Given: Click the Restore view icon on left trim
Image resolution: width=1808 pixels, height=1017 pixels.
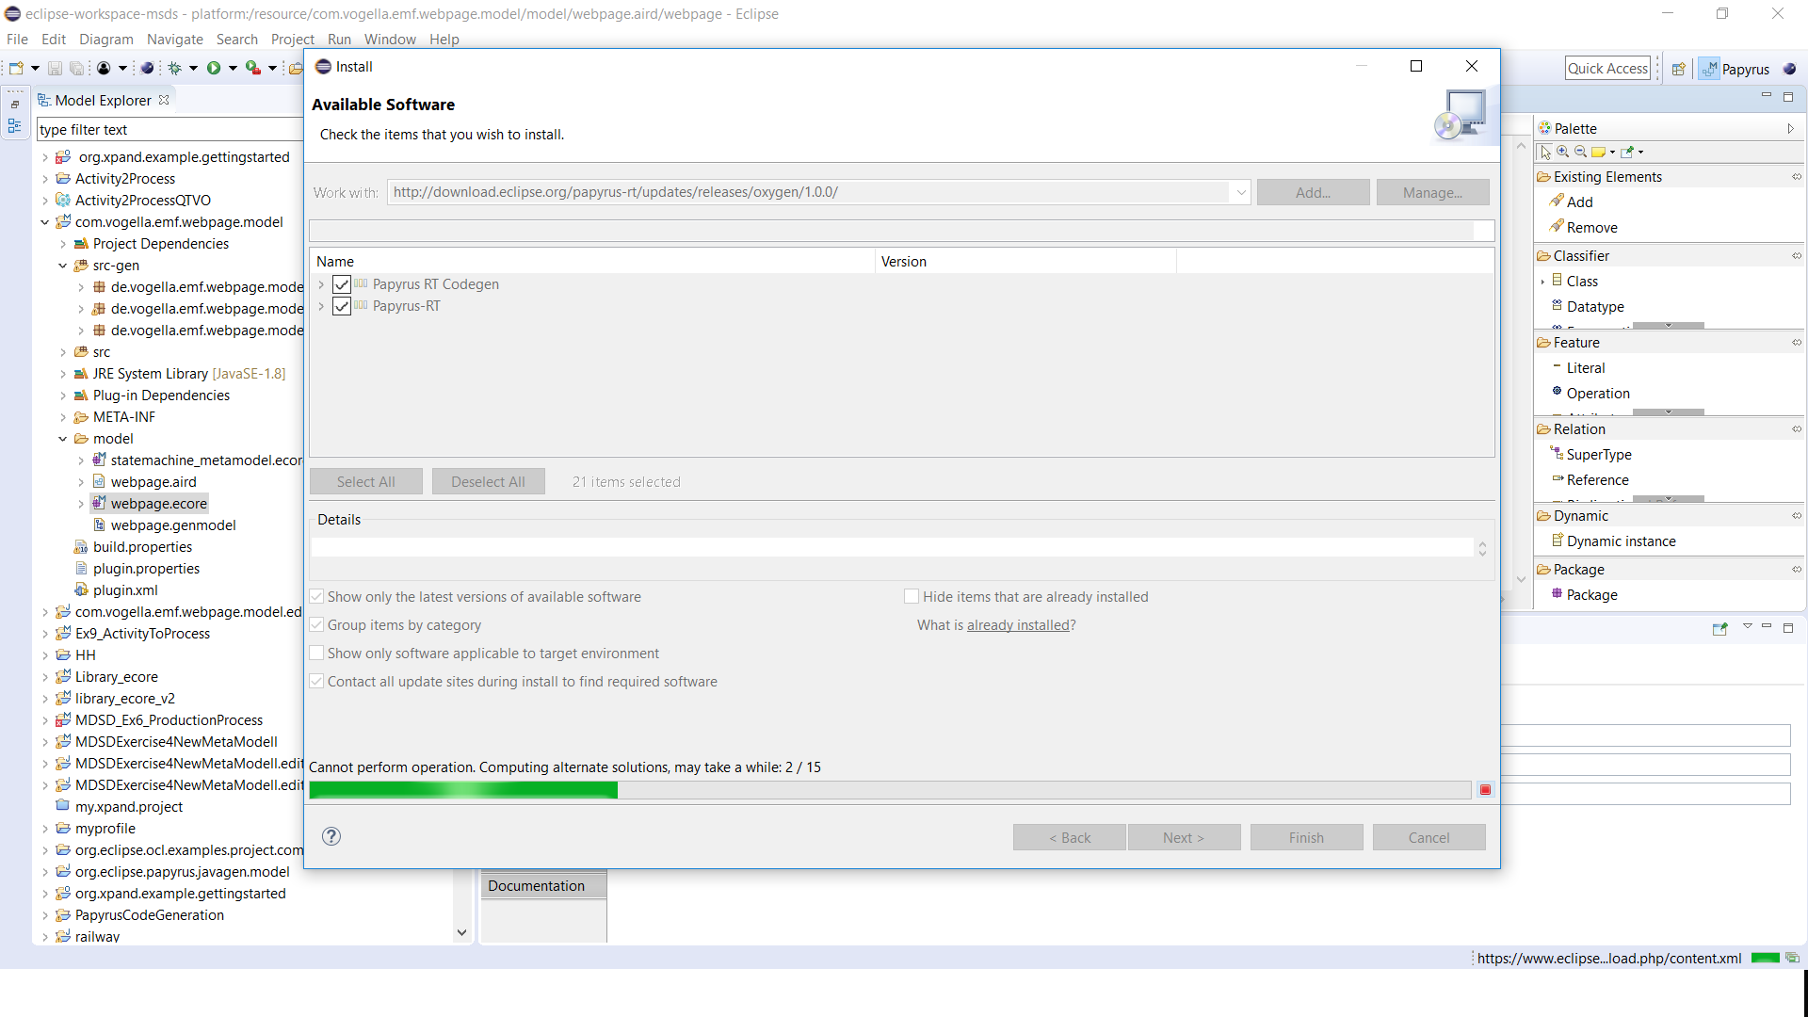Looking at the screenshot, I should (15, 105).
